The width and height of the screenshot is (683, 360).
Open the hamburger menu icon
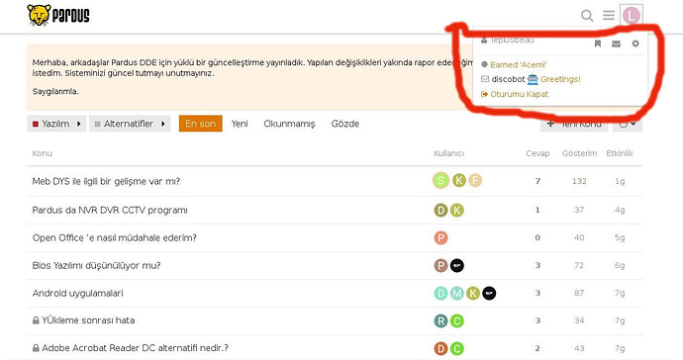[x=609, y=15]
